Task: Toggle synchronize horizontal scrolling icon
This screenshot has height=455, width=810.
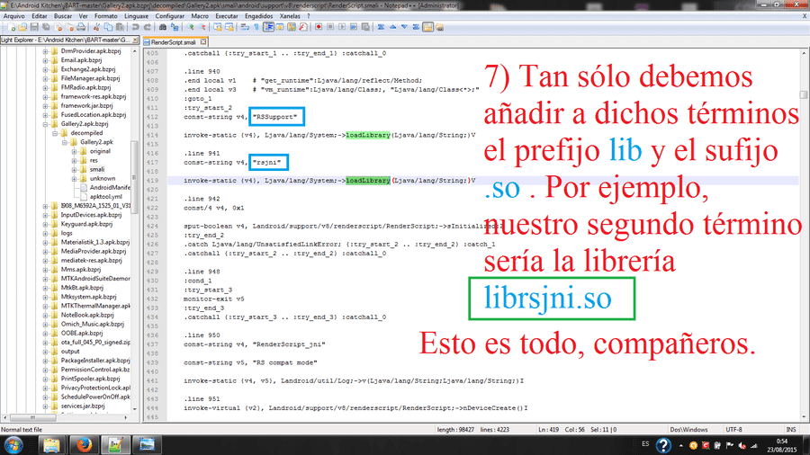Action: (229, 27)
